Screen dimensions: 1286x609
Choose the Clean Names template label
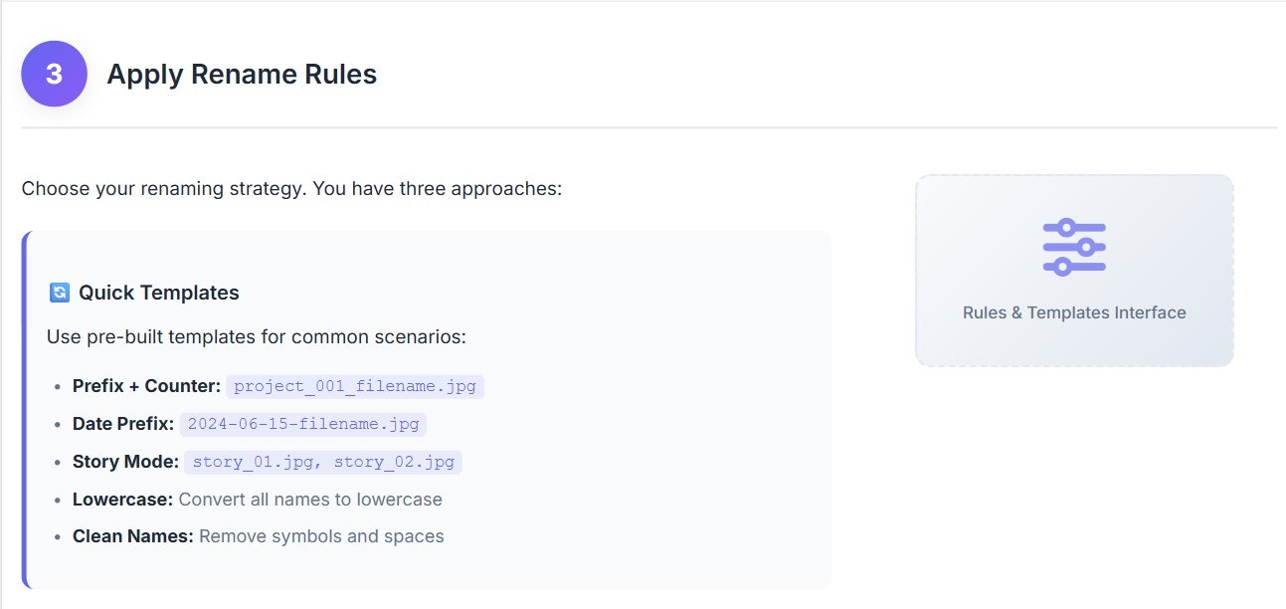point(132,536)
